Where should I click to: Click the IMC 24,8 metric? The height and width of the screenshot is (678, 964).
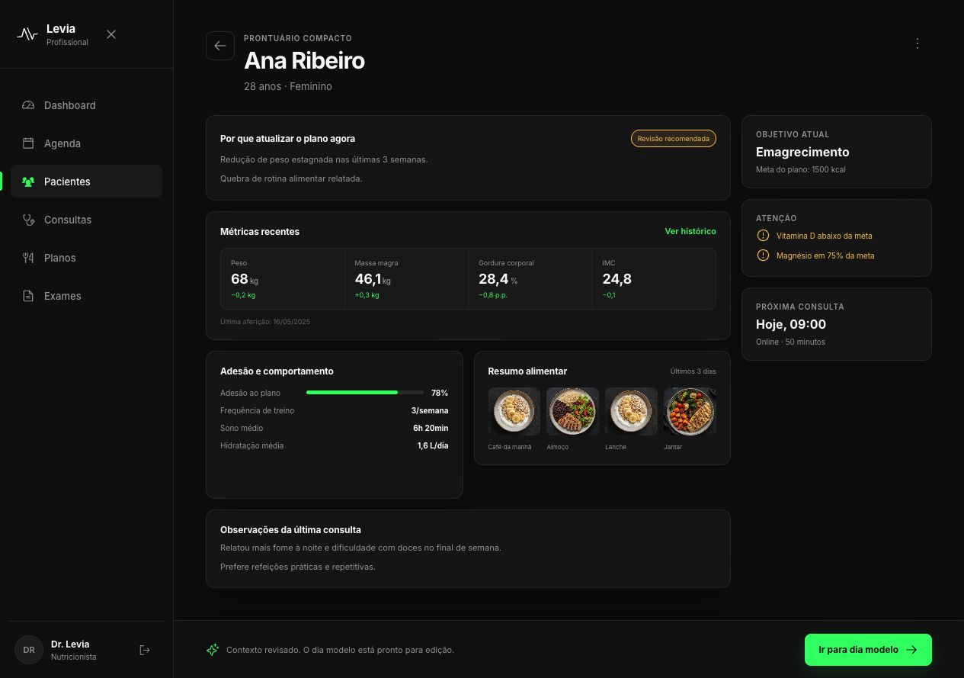pyautogui.click(x=654, y=279)
